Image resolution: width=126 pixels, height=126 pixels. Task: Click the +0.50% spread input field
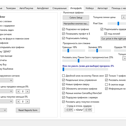point(69,110)
